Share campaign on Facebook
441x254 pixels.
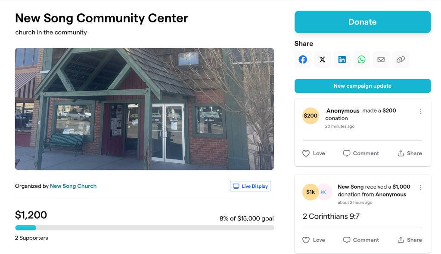[303, 59]
